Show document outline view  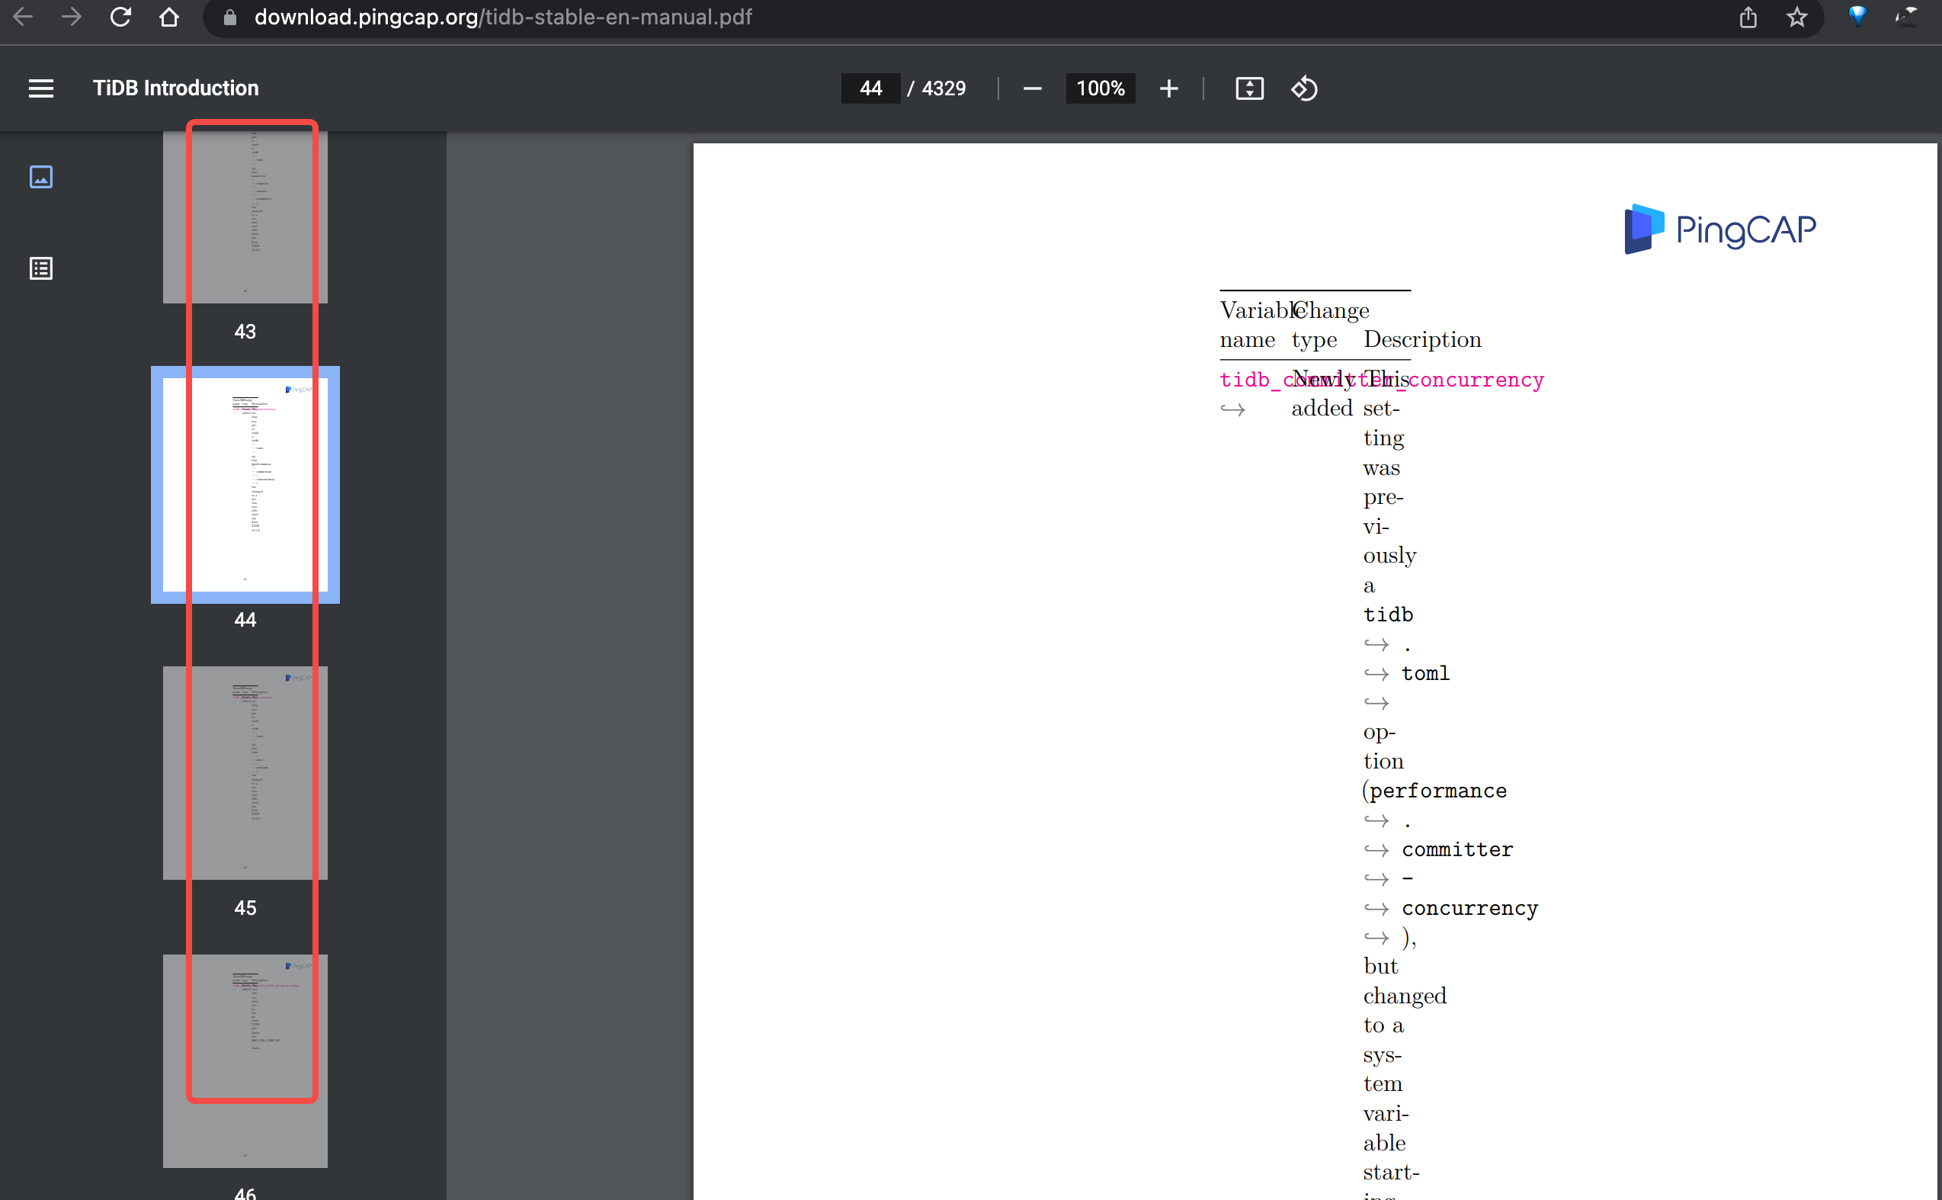(x=41, y=268)
